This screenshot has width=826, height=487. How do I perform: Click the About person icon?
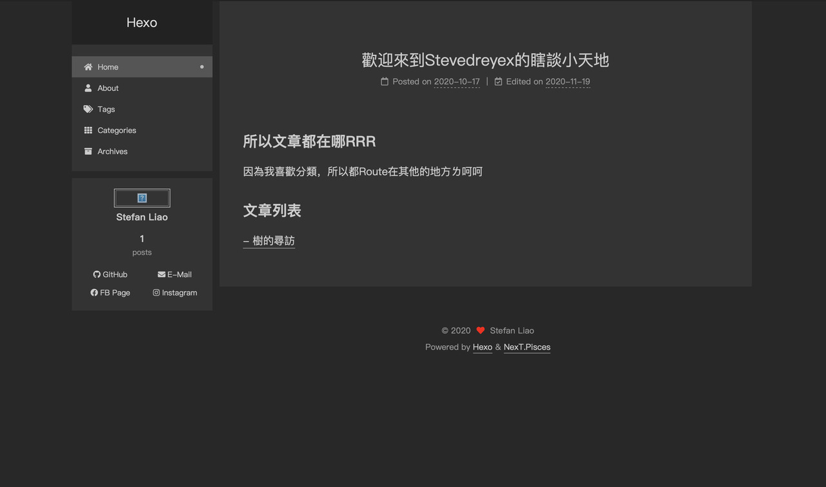[x=88, y=88]
